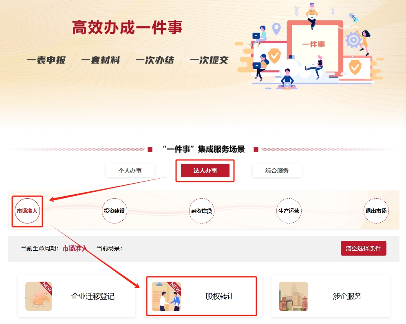Open the 股权转让 service link
Image resolution: width=406 pixels, height=324 pixels.
coord(220,296)
